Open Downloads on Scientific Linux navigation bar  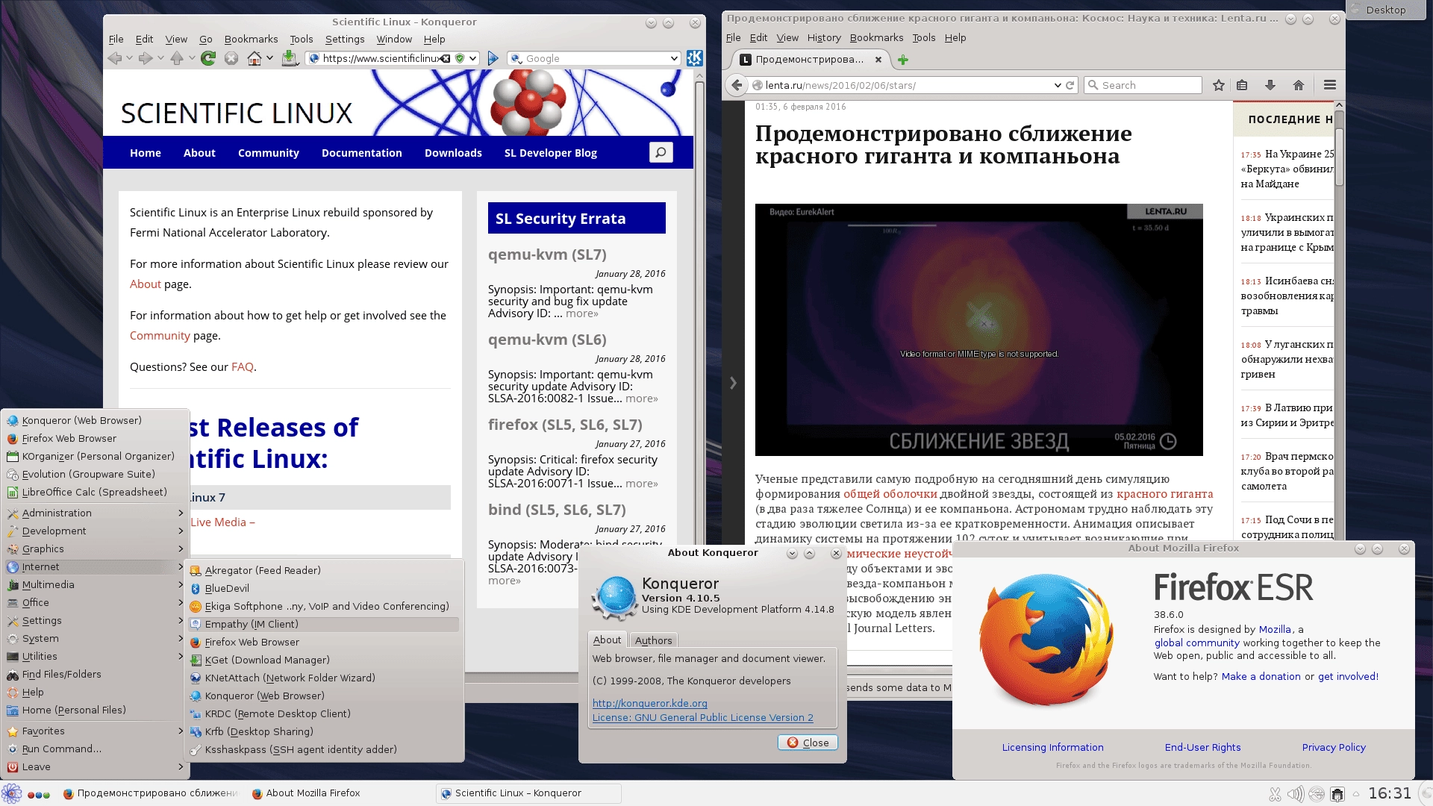[x=453, y=152]
